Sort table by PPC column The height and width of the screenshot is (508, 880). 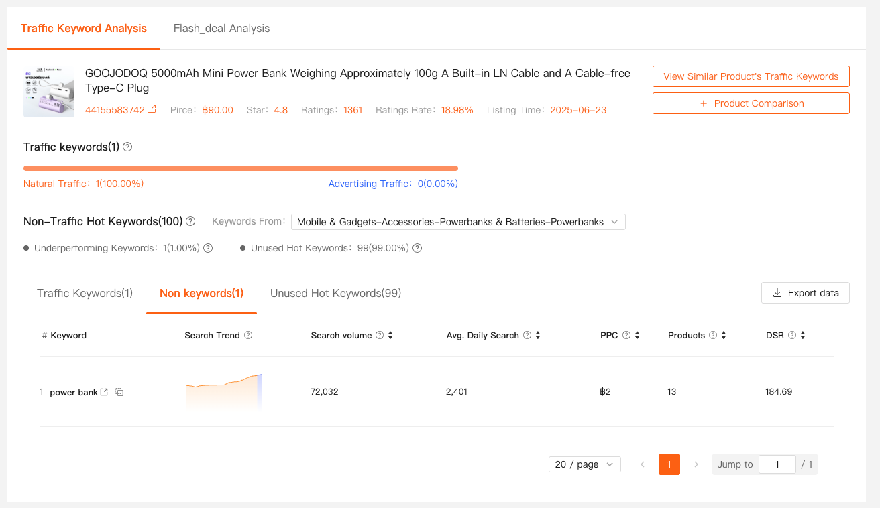click(637, 335)
